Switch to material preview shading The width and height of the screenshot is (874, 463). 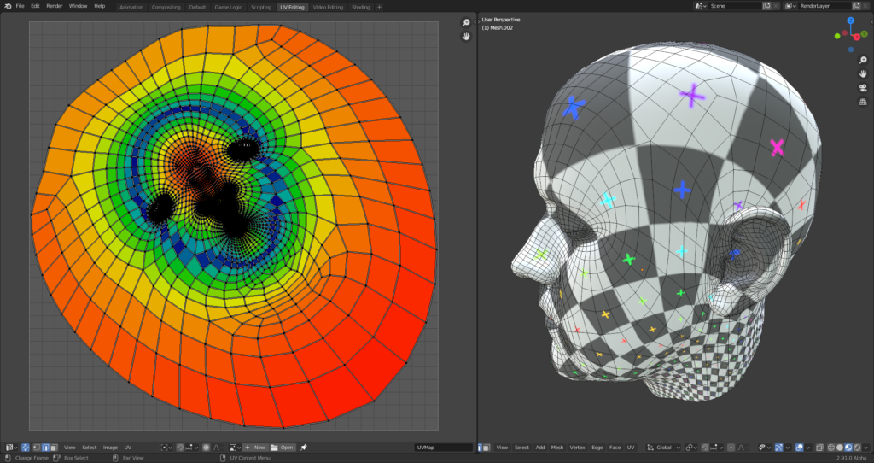(x=848, y=448)
